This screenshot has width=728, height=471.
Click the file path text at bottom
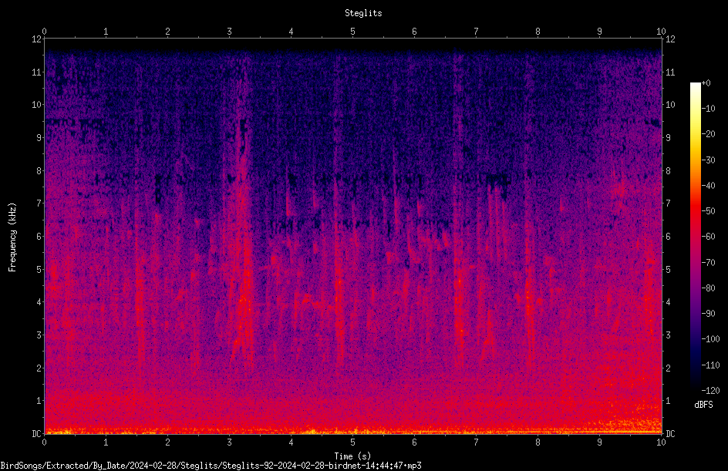[x=211, y=466]
